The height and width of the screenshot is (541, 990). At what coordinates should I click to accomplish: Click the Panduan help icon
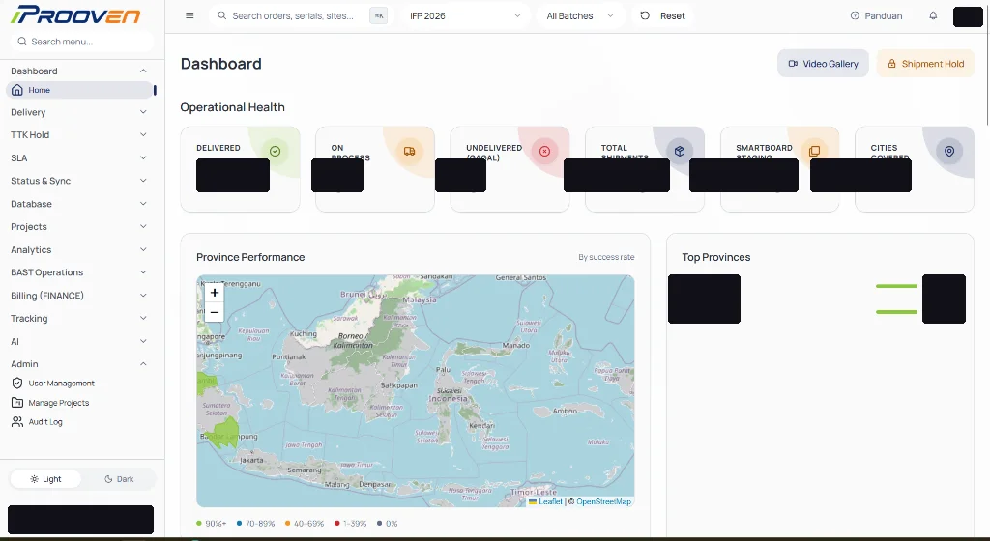click(855, 15)
